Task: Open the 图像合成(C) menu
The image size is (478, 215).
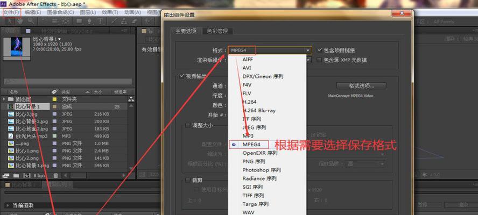Action: click(61, 12)
